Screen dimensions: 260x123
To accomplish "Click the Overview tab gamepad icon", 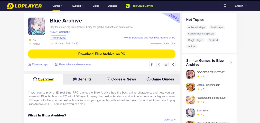I will click(x=35, y=79).
